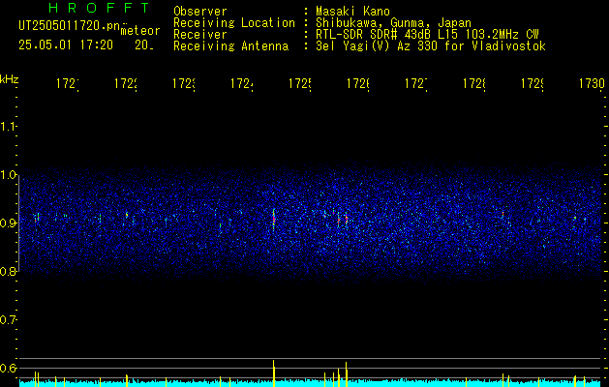Click the 0.9 kHz frequency label

coord(8,223)
